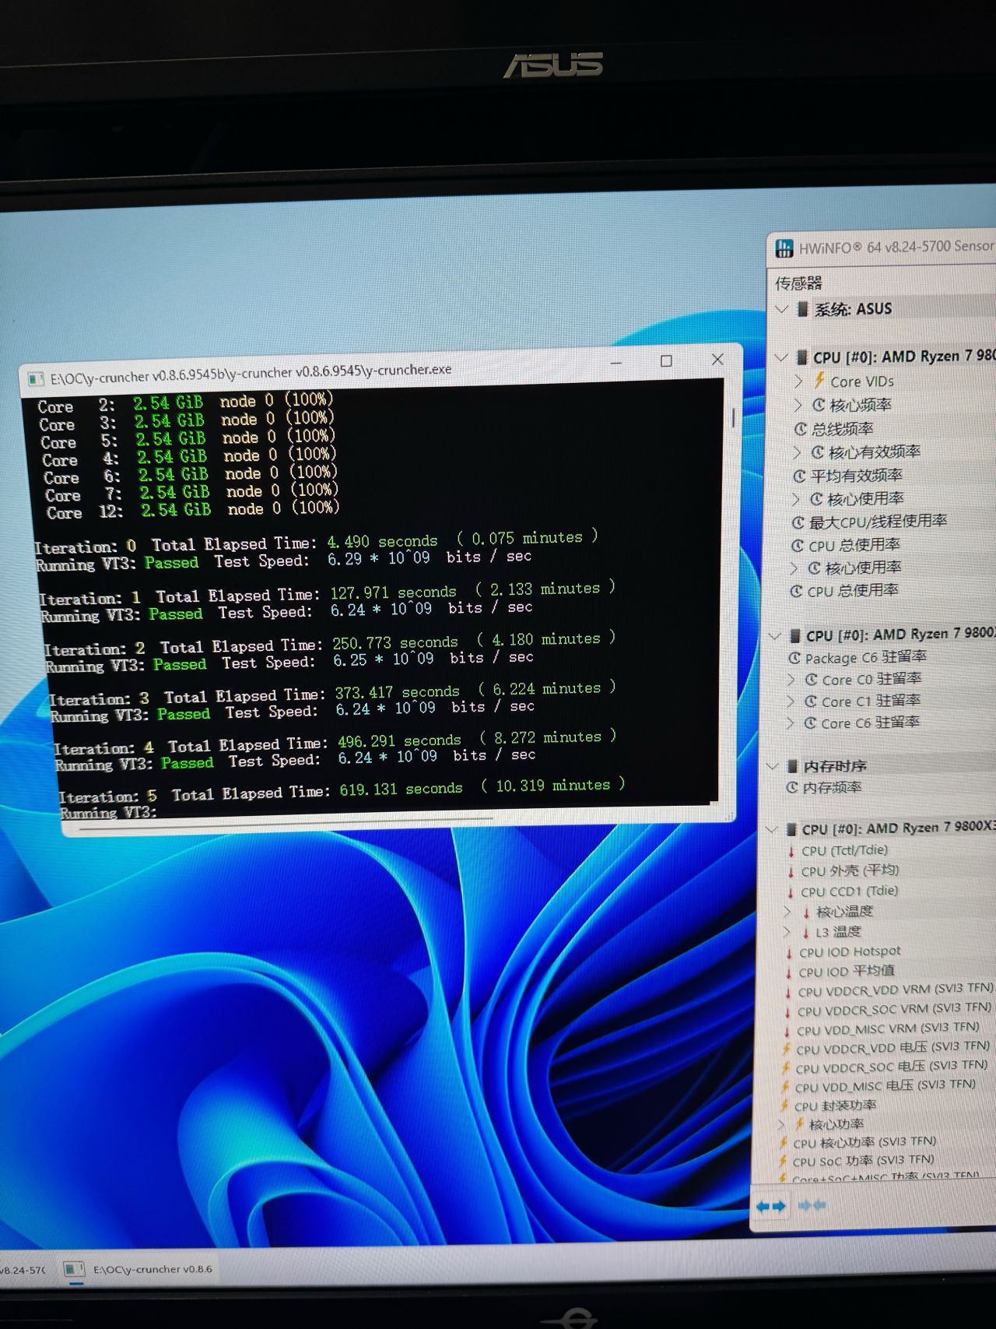
Task: Expand the 核心有效频率 row
Action: point(797,452)
